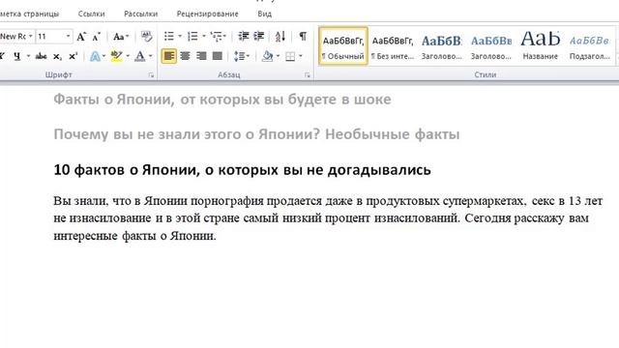
Task: Switch to the Вид tab
Action: click(x=264, y=14)
